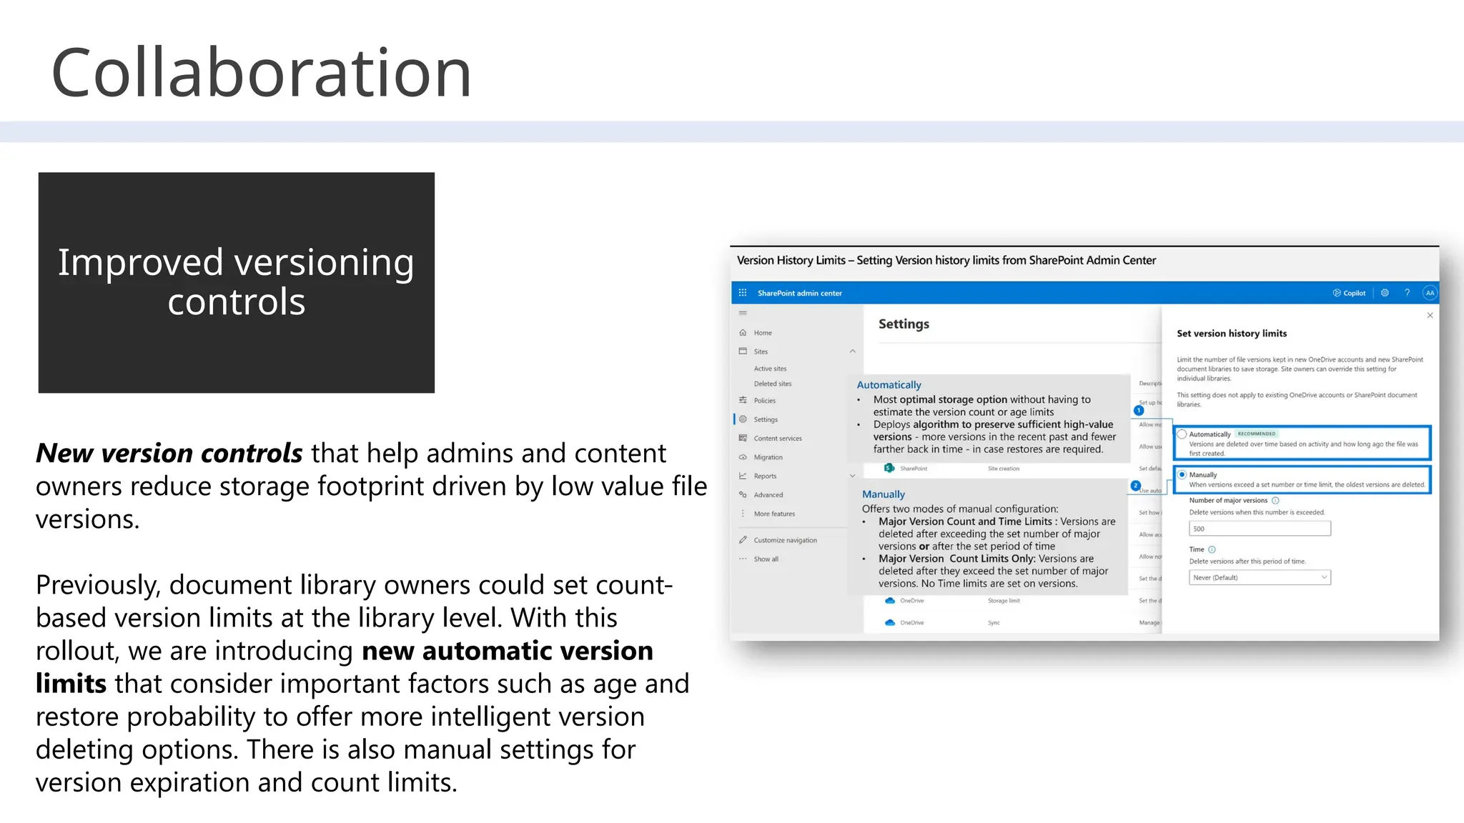Open the Never (Default) time dropdown
Viewport: 1464px width, 823px height.
1260,577
